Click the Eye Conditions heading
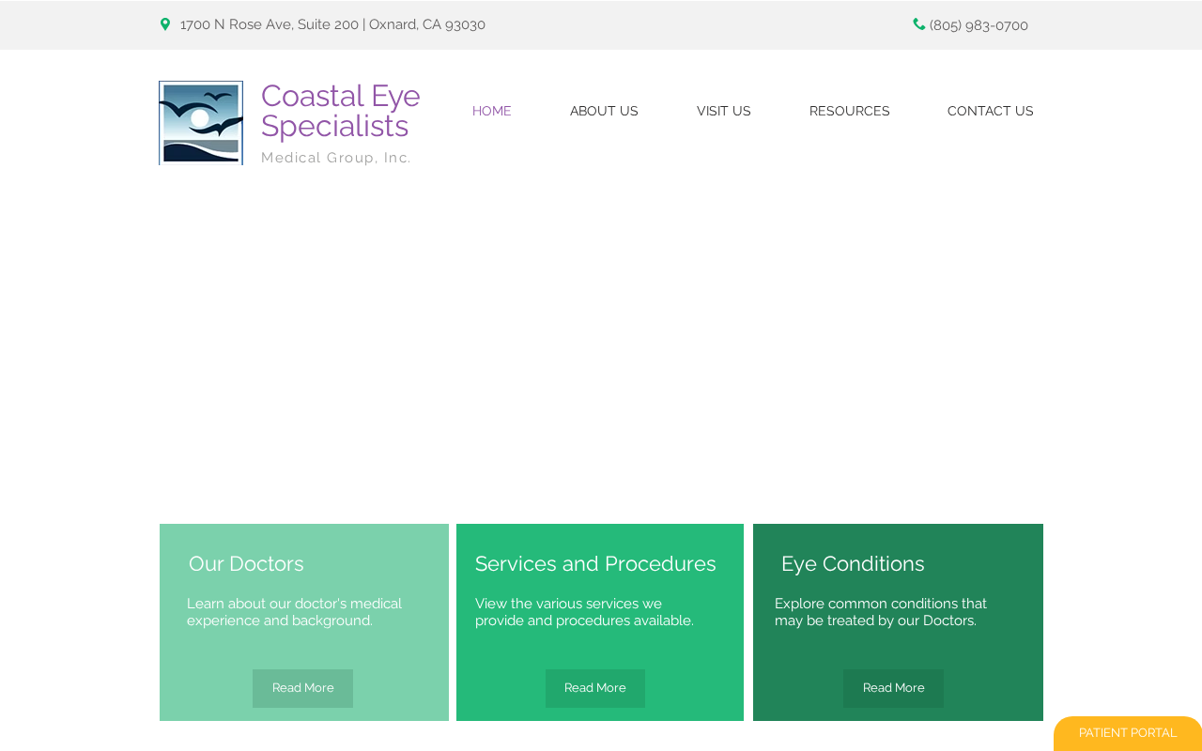The image size is (1202, 751). tap(853, 564)
